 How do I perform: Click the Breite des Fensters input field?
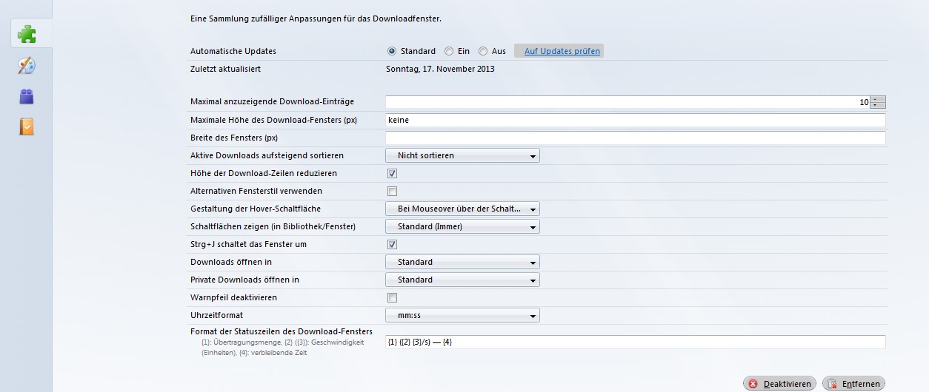[636, 138]
